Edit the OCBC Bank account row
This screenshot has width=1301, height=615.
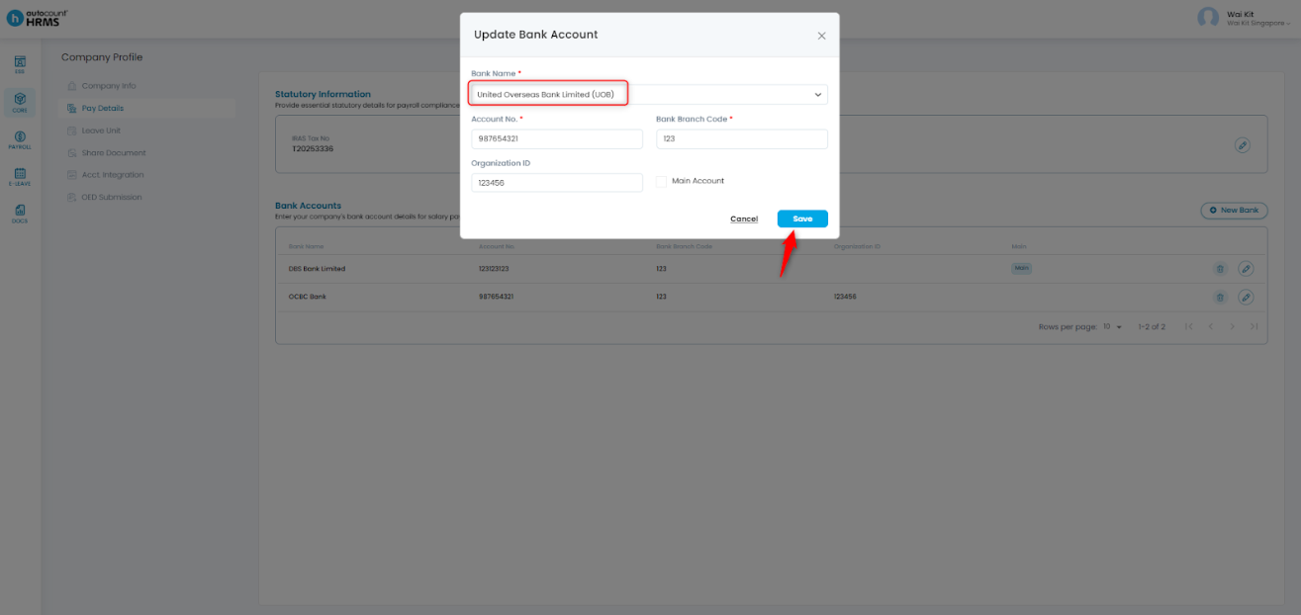tap(1247, 297)
